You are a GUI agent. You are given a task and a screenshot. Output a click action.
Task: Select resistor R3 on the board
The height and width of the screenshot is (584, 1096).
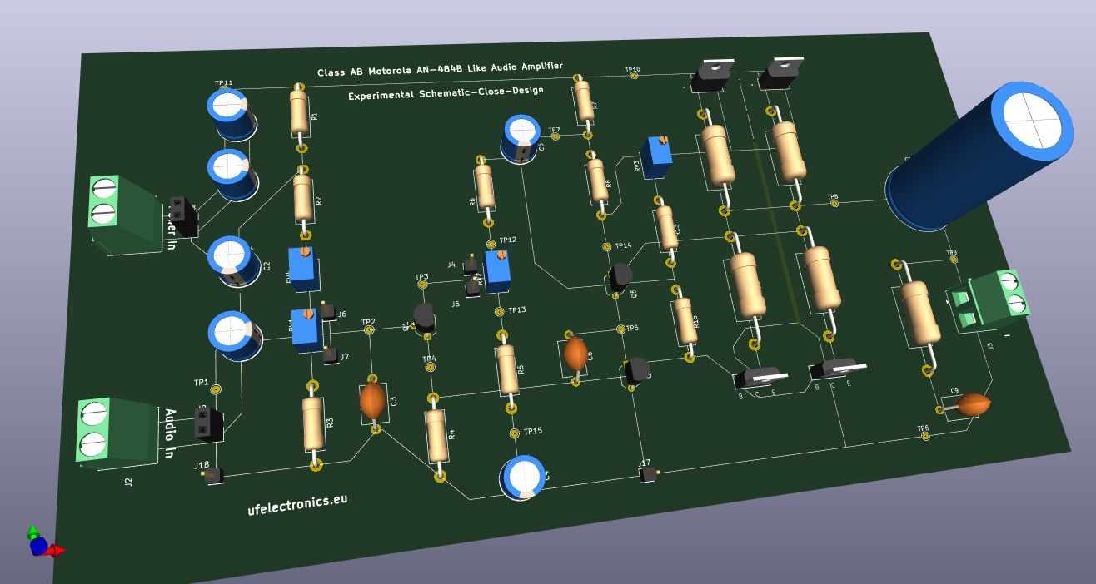313,424
